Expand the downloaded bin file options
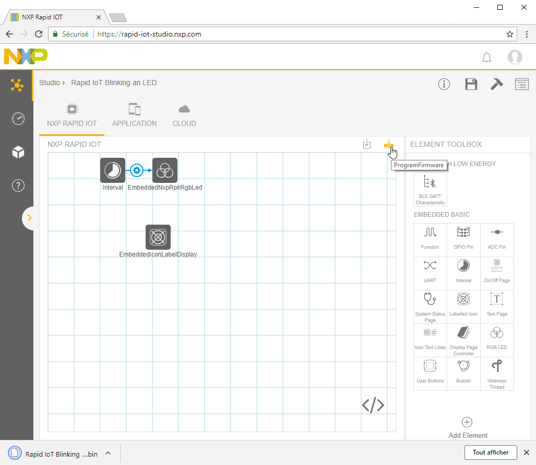 tap(108, 453)
